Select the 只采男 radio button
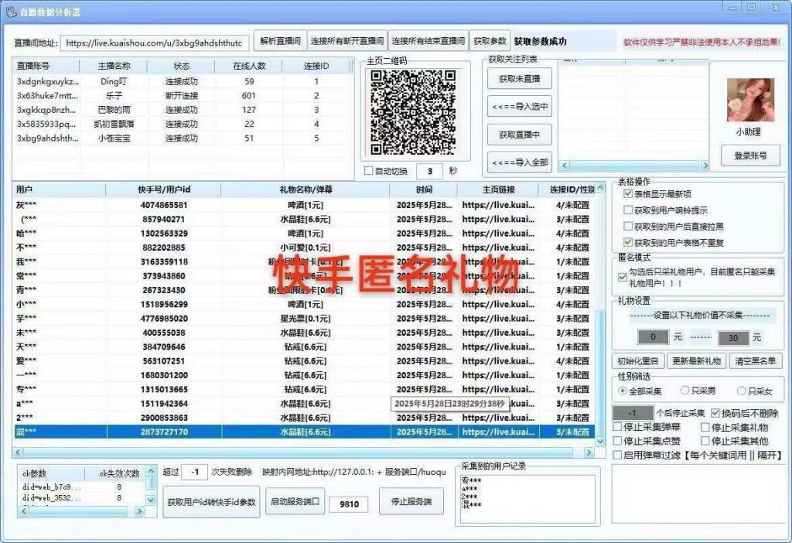The image size is (792, 543). pyautogui.click(x=684, y=391)
